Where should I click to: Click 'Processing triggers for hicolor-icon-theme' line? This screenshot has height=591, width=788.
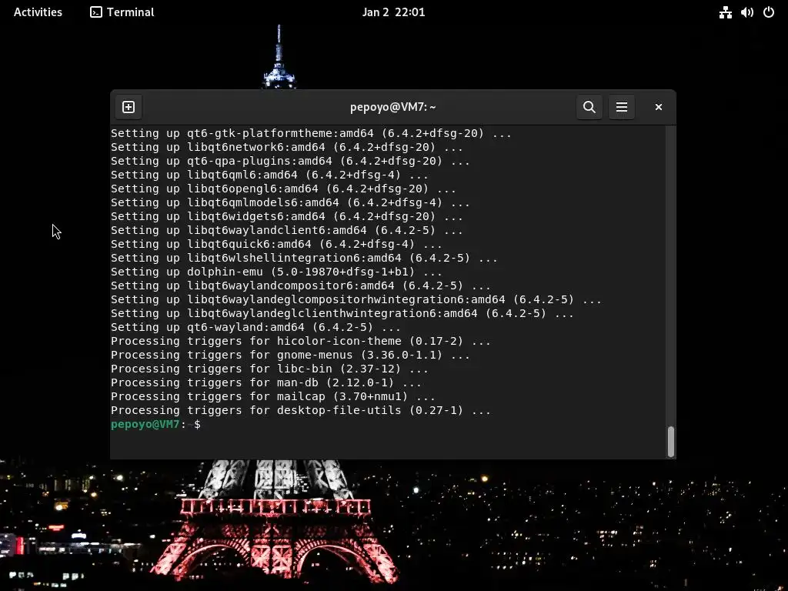click(301, 341)
